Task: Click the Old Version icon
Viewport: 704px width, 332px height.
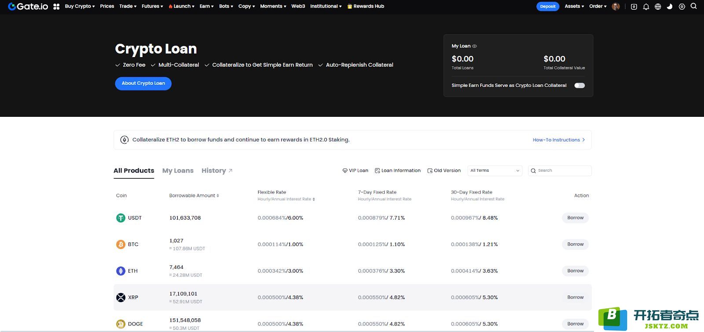Action: point(430,170)
